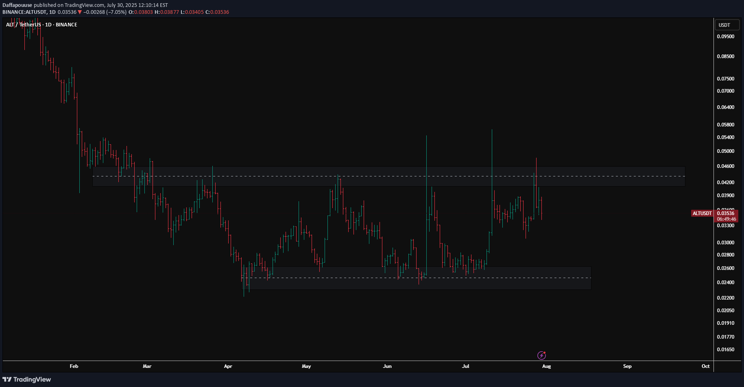Click the Mar label on time axis
Screen dimensions: 744x387
tap(147, 366)
